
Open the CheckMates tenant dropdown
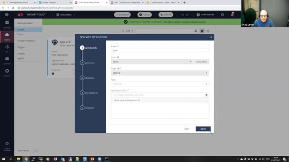(x=65, y=15)
